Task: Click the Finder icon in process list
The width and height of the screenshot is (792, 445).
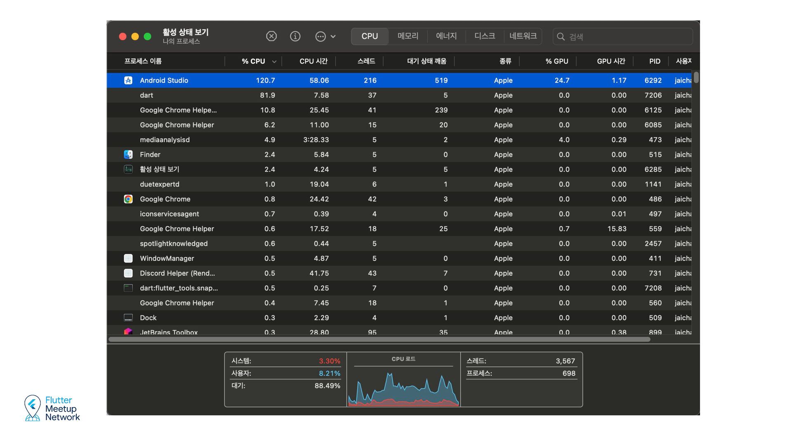Action: pos(128,155)
